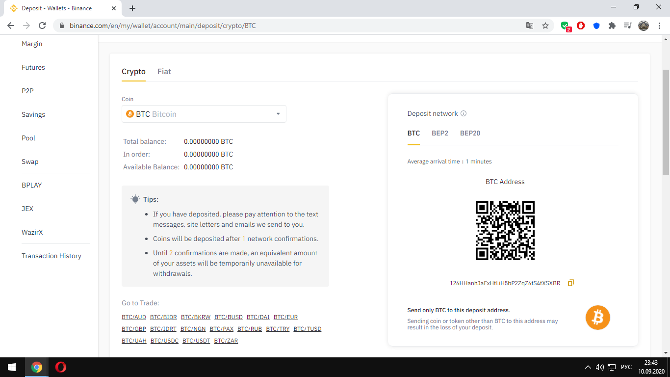The image size is (670, 377).
Task: Click the blue shield extension icon
Action: pyautogui.click(x=596, y=26)
